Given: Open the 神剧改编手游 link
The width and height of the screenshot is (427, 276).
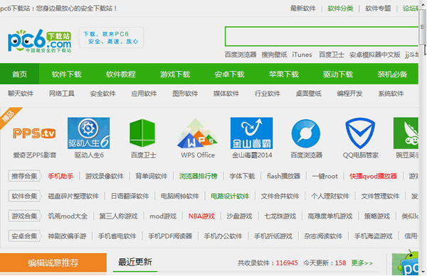Looking at the screenshot, I should tap(68, 236).
